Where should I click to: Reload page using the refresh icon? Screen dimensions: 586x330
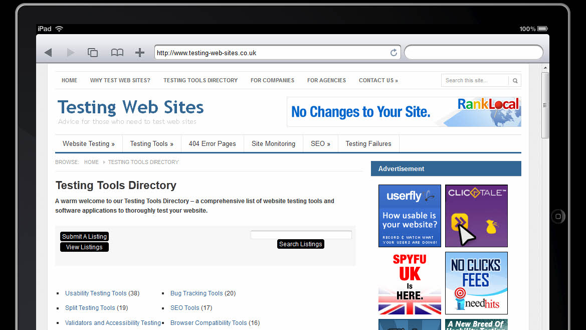394,53
